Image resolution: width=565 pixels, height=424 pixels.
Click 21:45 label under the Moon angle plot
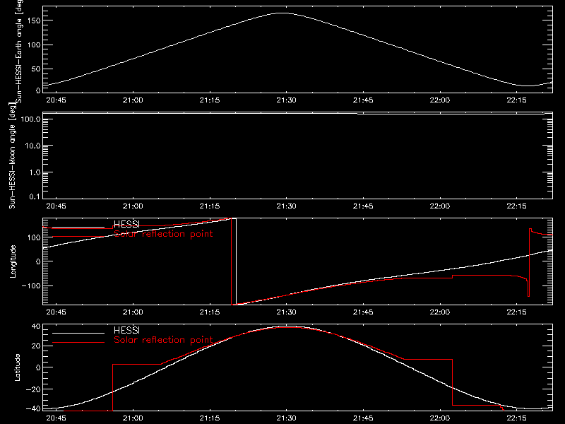(x=363, y=206)
